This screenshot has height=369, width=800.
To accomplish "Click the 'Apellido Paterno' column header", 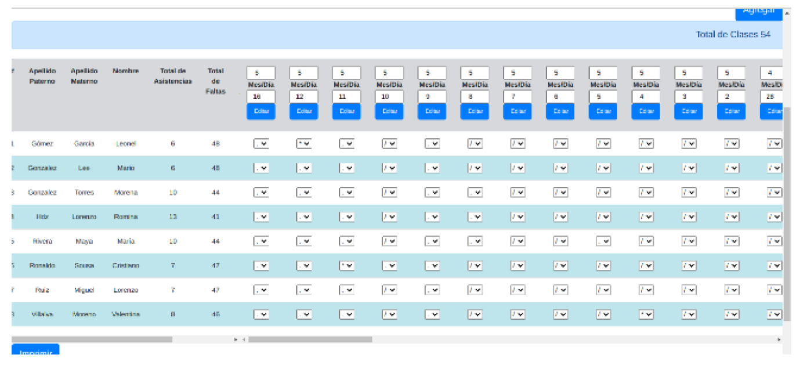I will click(42, 76).
